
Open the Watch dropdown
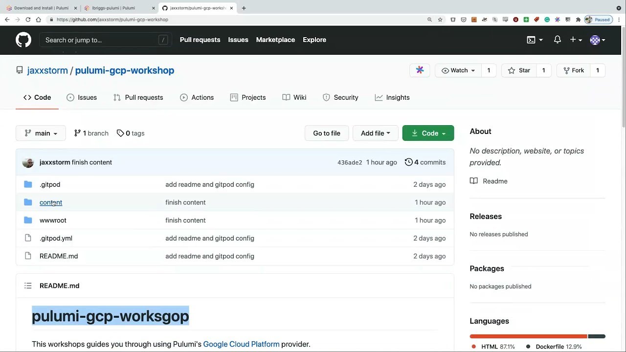point(458,70)
